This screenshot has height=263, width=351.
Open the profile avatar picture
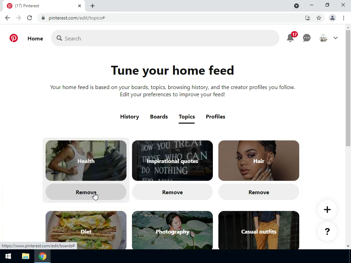tap(323, 38)
